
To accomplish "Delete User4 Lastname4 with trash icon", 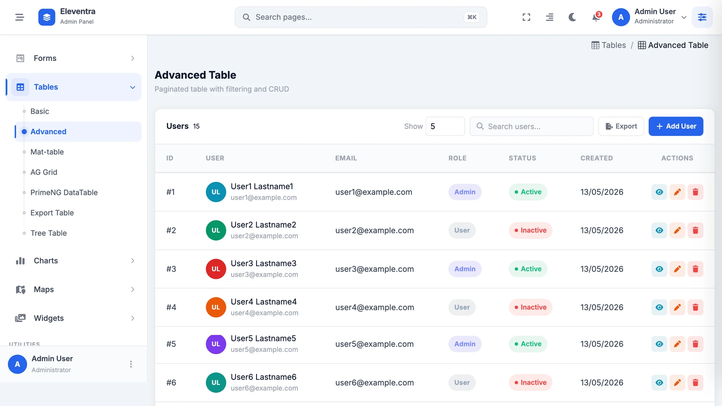I will pos(695,308).
